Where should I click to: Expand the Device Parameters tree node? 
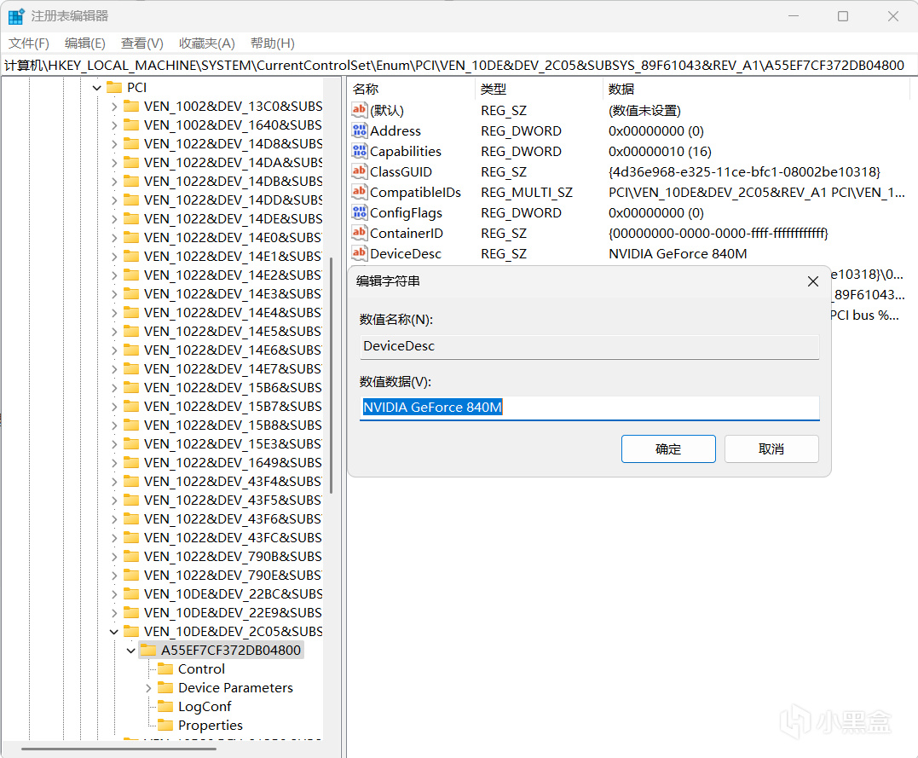pos(148,688)
